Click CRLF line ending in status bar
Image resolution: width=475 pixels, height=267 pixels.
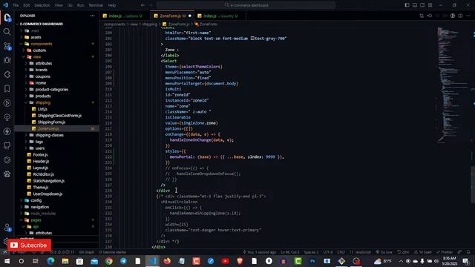click(x=341, y=252)
